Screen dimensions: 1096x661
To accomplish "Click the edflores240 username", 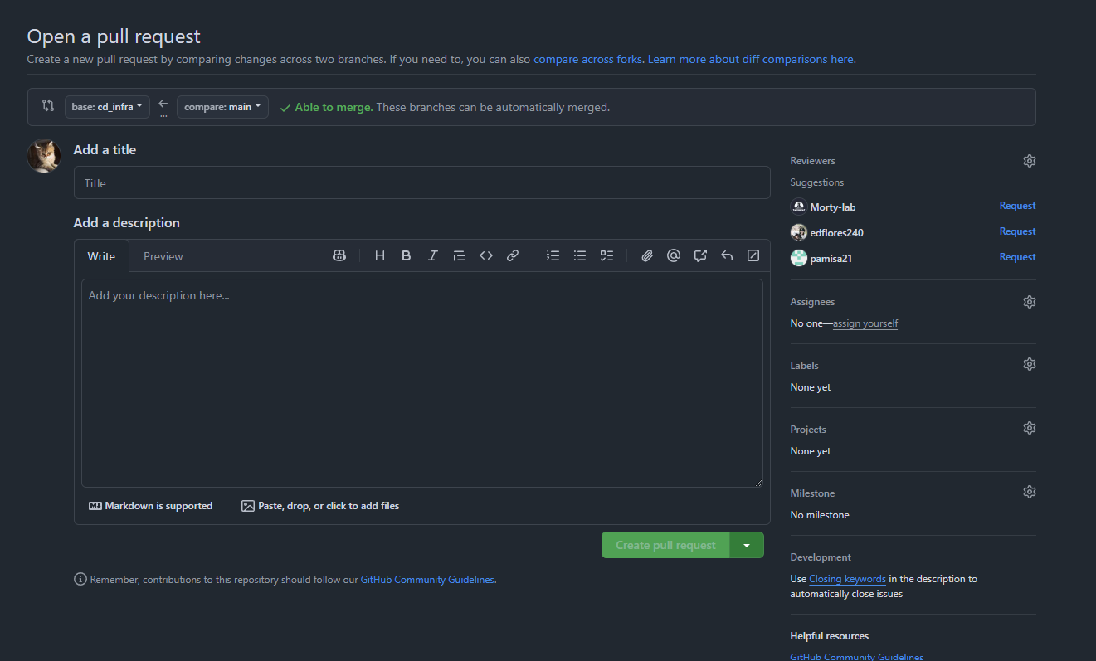I will click(x=836, y=232).
